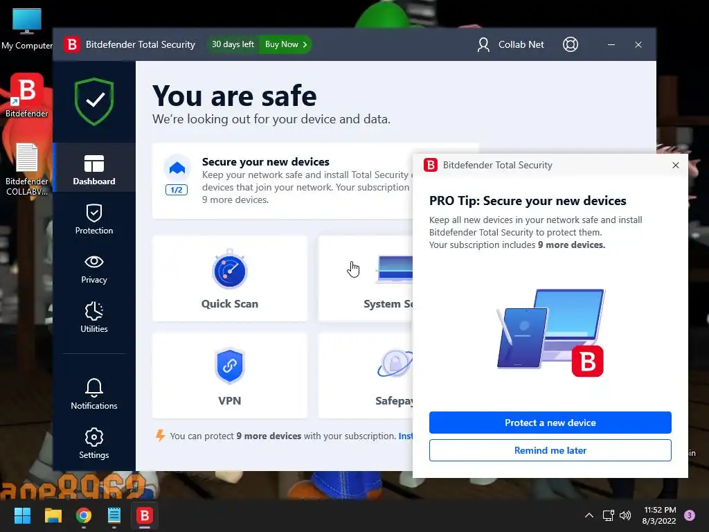Show hidden system tray icons
Screen dimensions: 709x532
pyautogui.click(x=589, y=515)
